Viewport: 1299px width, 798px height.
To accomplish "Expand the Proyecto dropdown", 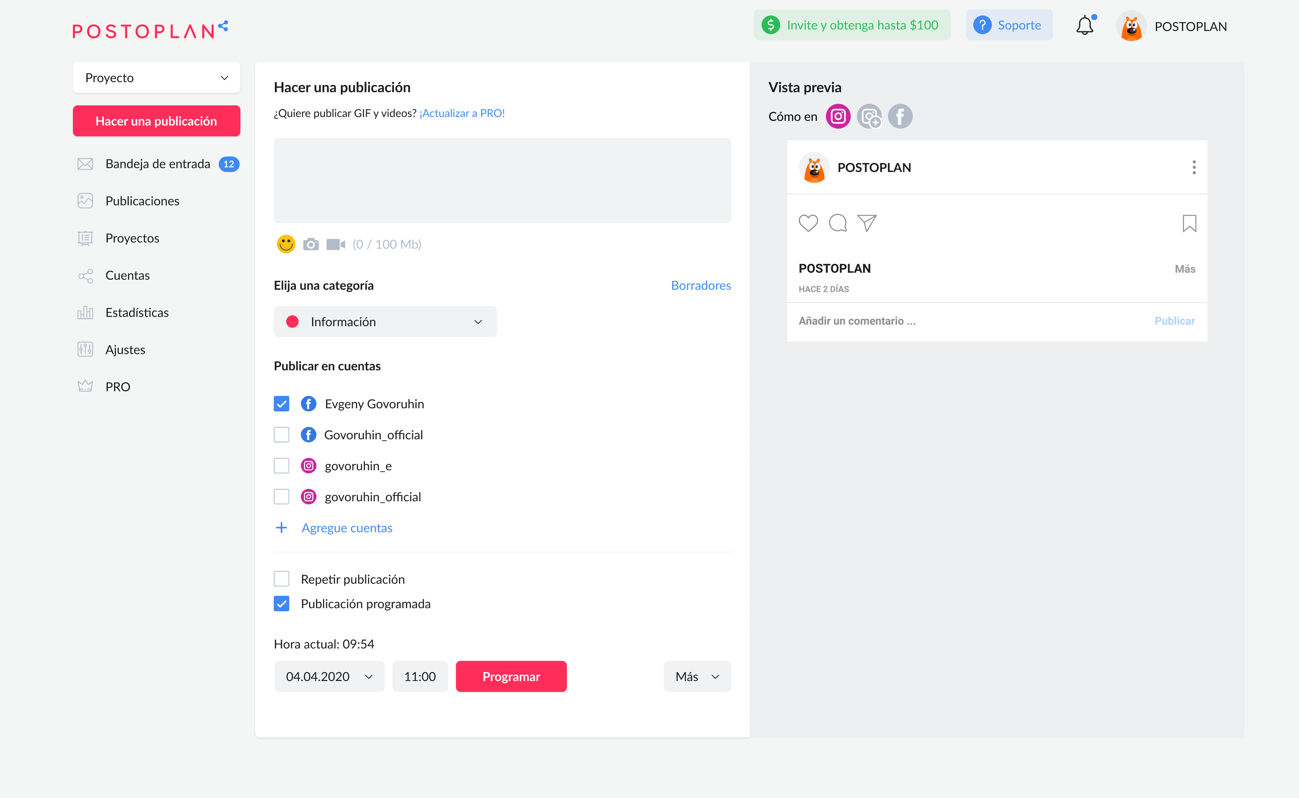I will pyautogui.click(x=156, y=77).
